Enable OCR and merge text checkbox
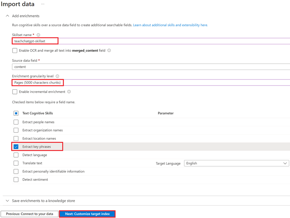The height and width of the screenshot is (218, 290). (15, 51)
